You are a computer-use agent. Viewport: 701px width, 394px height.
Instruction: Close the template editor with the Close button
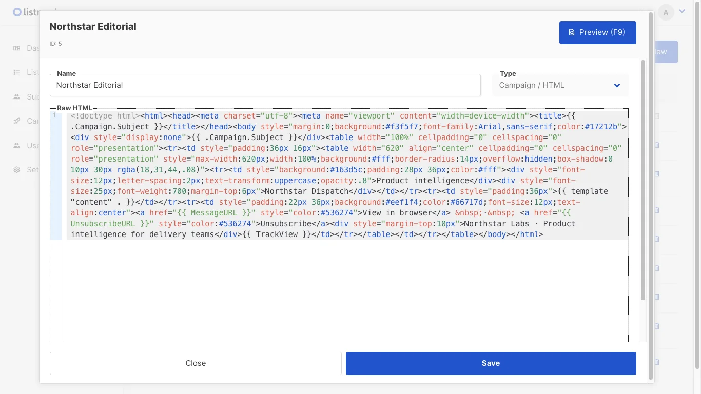196,363
